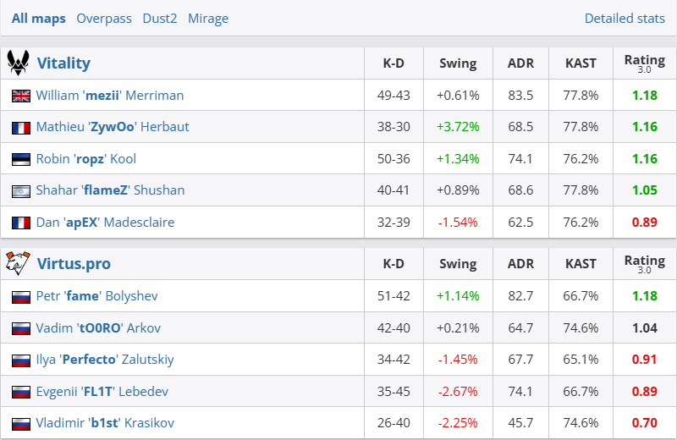The width and height of the screenshot is (677, 440).
Task: Click the Israeli flag beside flameZ
Action: [21, 190]
